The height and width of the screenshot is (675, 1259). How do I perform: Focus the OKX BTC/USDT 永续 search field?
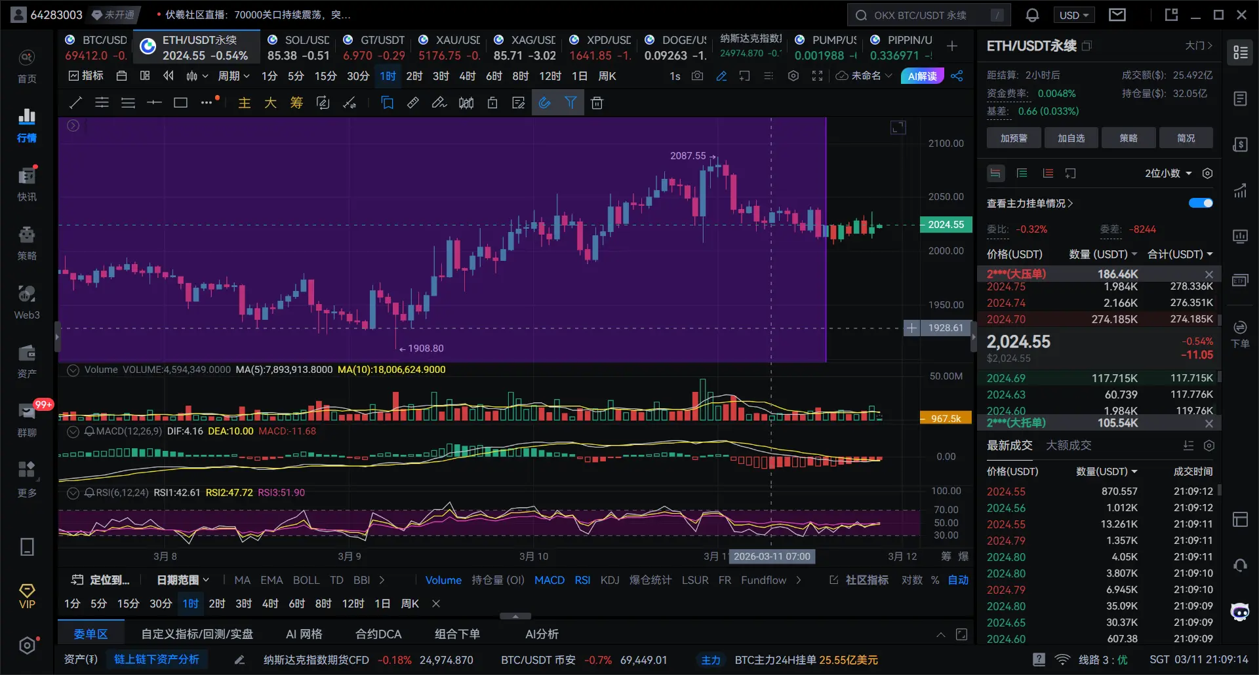point(929,15)
